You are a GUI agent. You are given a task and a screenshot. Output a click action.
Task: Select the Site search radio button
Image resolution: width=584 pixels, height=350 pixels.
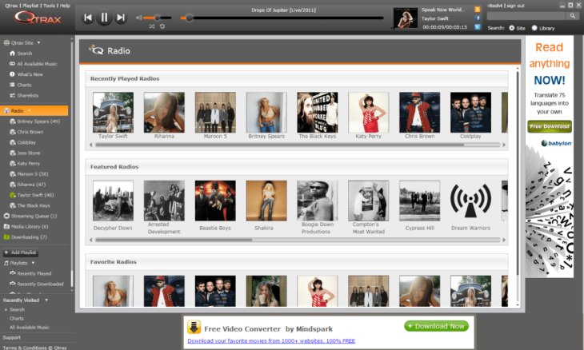click(512, 28)
